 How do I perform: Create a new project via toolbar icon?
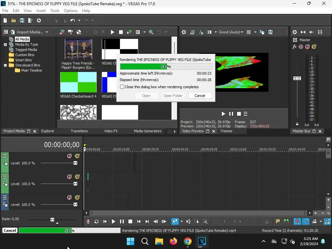tap(5, 20)
